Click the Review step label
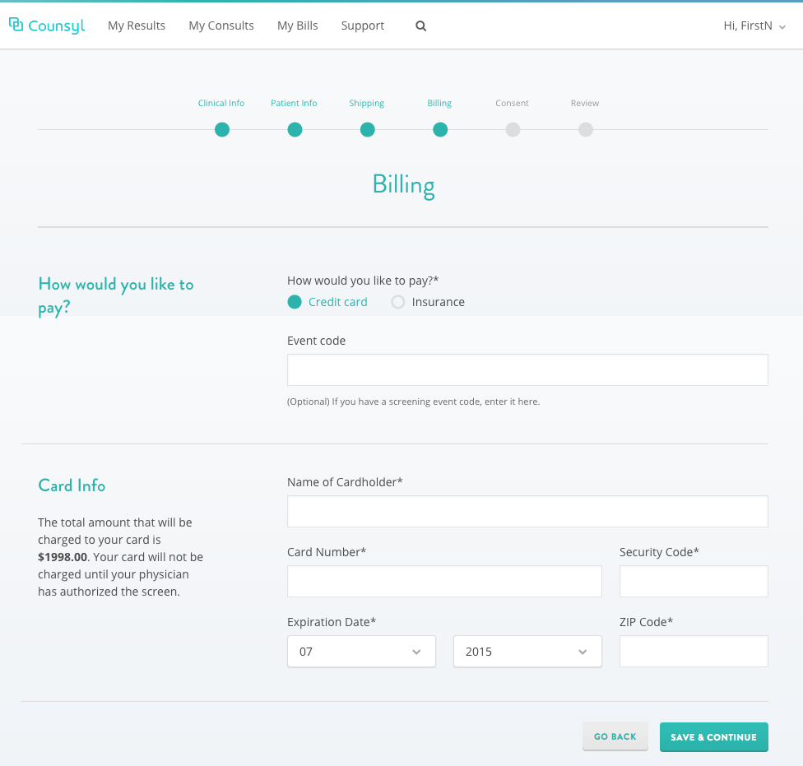 coord(585,103)
